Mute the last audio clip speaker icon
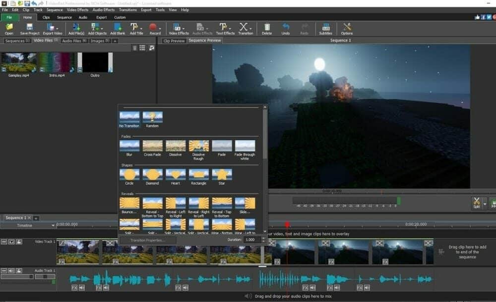496x302 pixels. click(367, 288)
